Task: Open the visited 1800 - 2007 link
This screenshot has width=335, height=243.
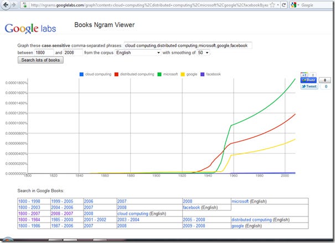Action: coord(29,214)
